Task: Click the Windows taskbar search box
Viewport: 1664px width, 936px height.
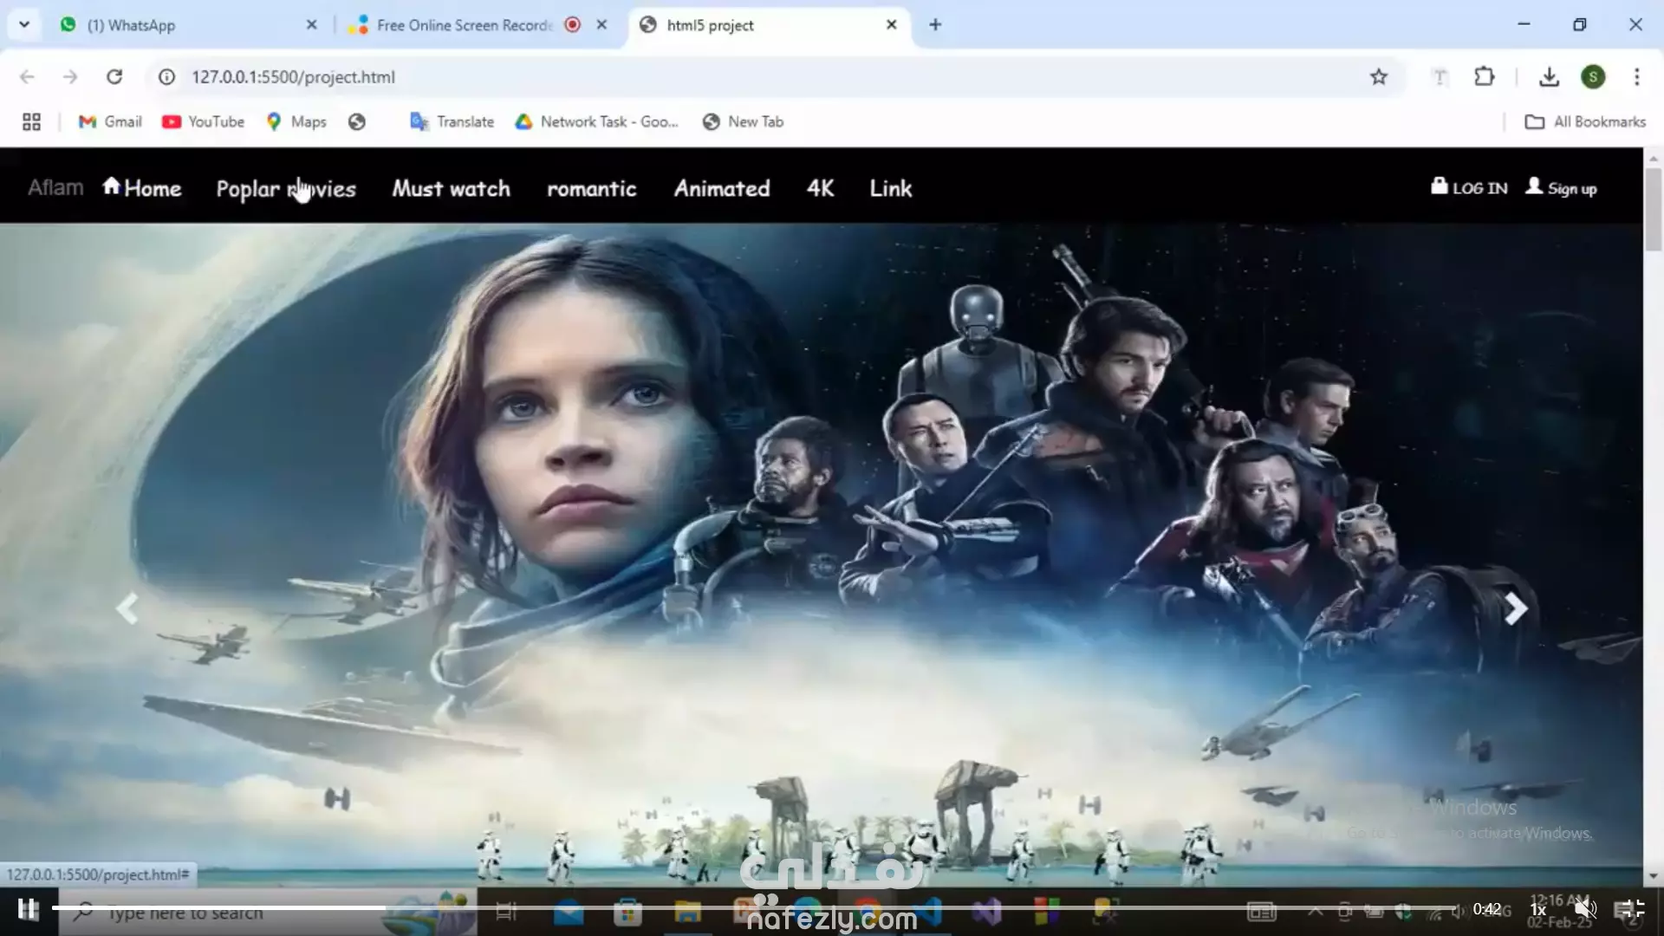Action: (x=269, y=913)
